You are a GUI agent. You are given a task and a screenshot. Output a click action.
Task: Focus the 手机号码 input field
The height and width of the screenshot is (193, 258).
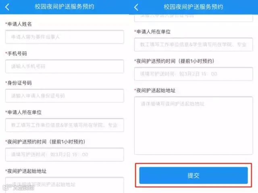[x=64, y=66]
